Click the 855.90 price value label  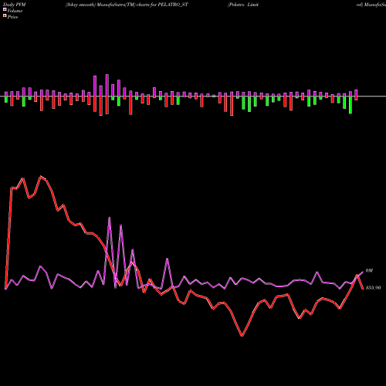pos(373,288)
